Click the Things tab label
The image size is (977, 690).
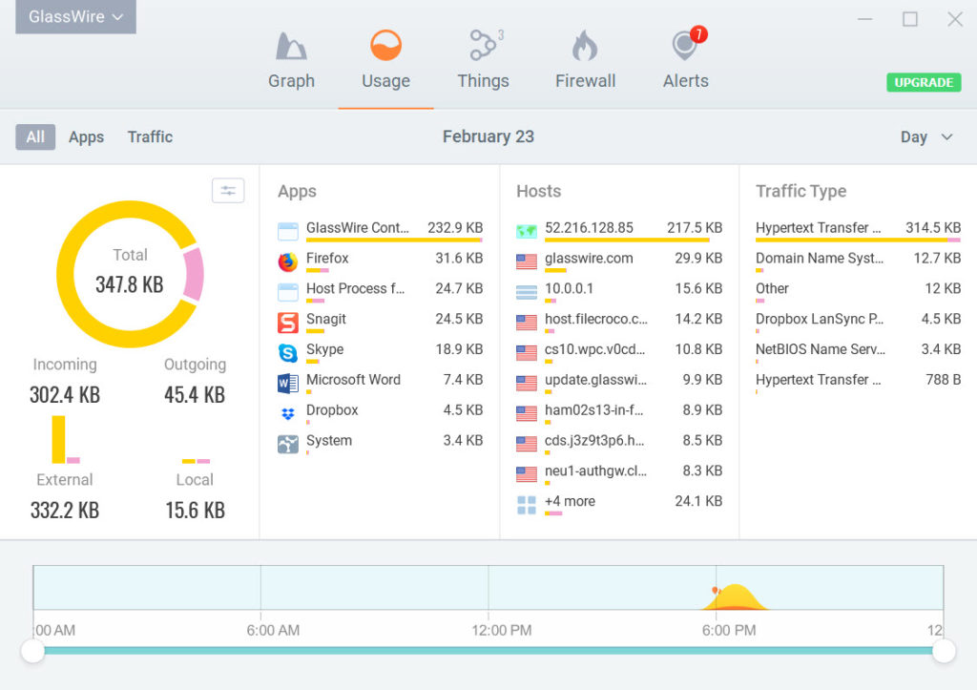[484, 81]
